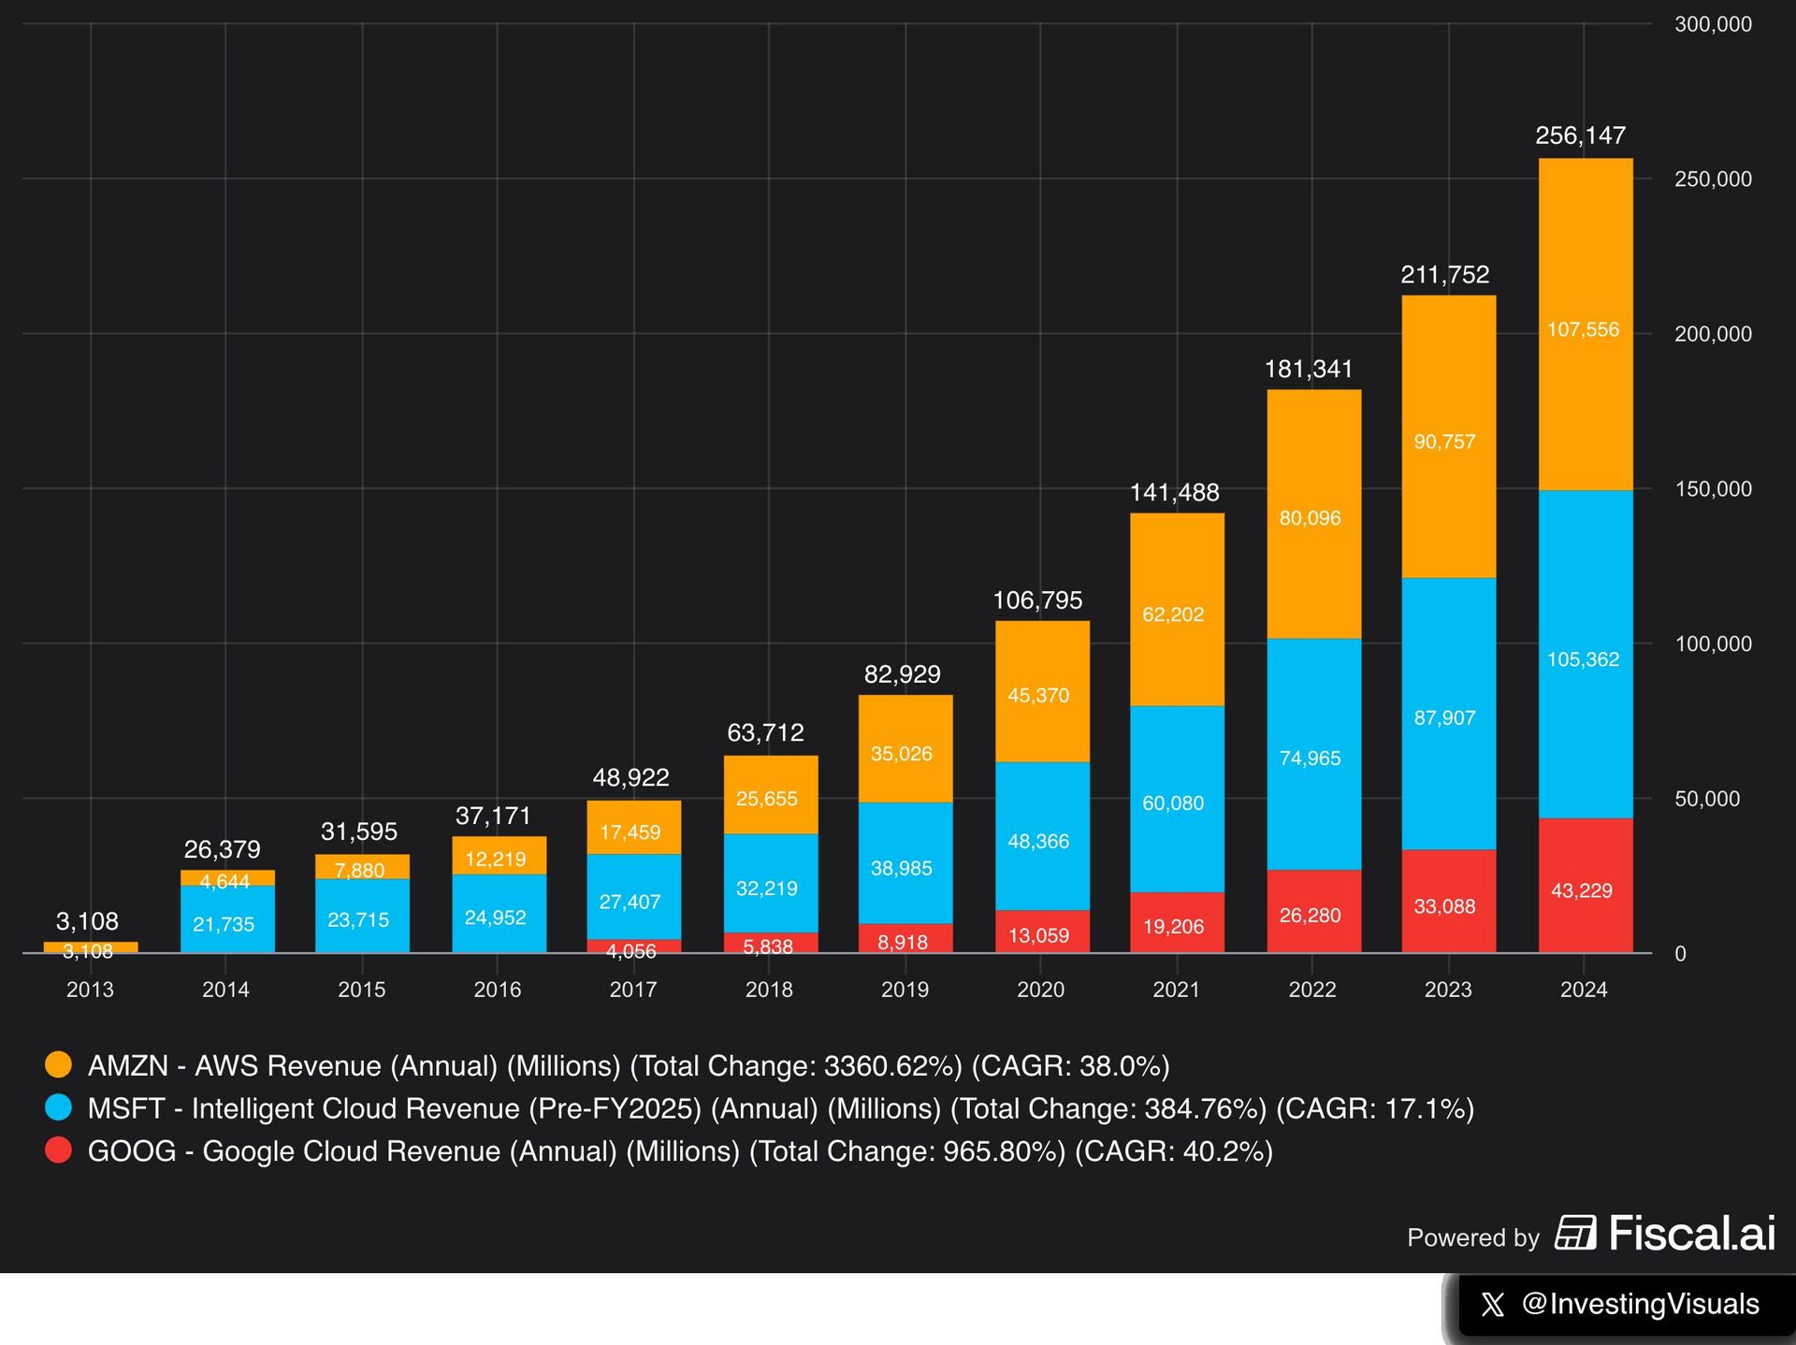
Task: Click the 250,000 y-axis tick label
Action: coord(1712,179)
